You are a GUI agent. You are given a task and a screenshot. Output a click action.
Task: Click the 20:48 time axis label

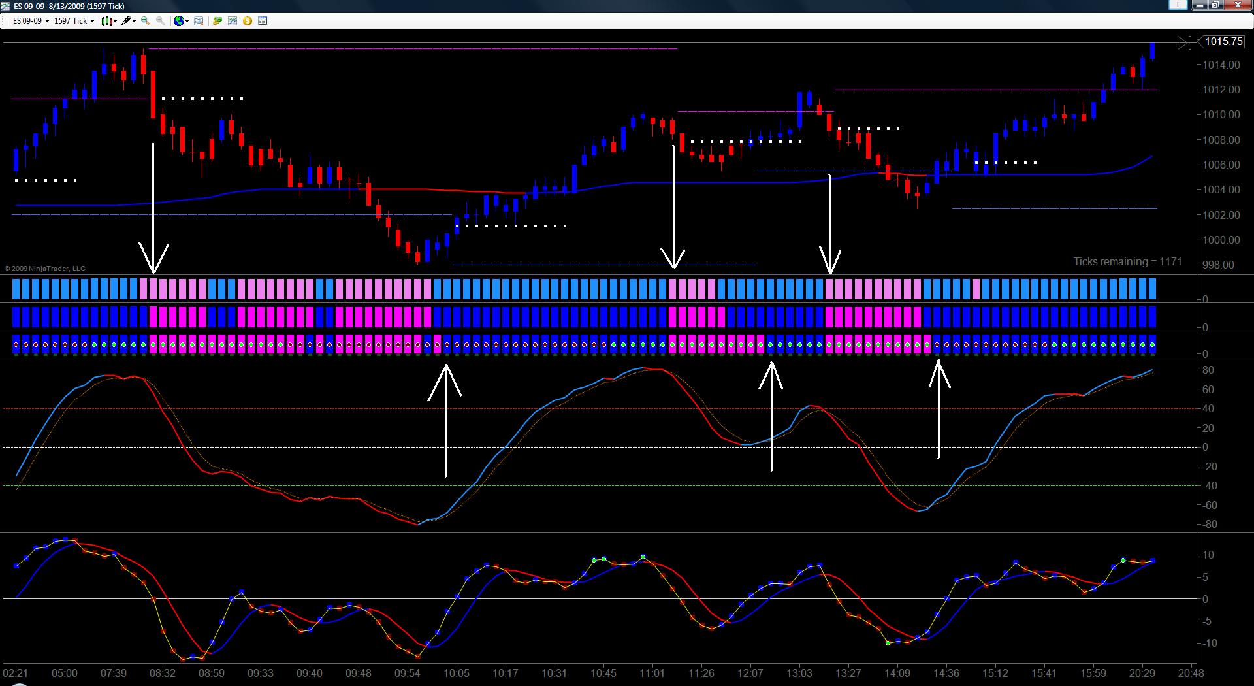click(x=1191, y=674)
